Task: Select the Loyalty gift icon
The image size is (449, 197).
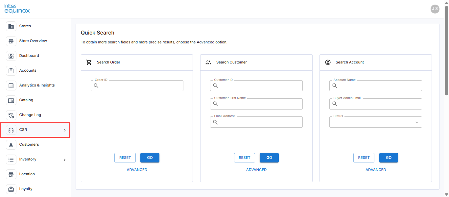Action: 11,189
